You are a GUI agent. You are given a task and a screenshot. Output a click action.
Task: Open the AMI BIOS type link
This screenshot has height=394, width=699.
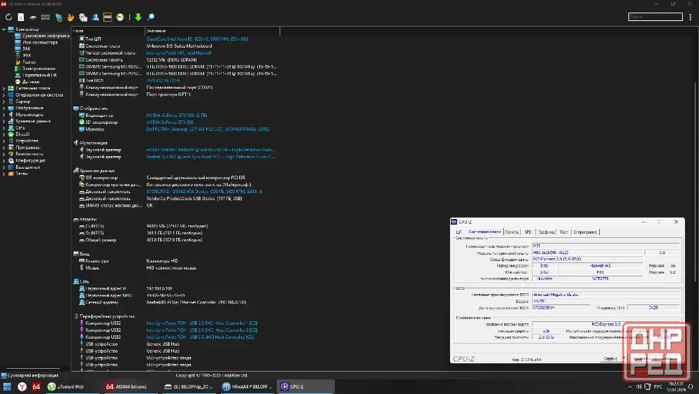click(x=163, y=80)
